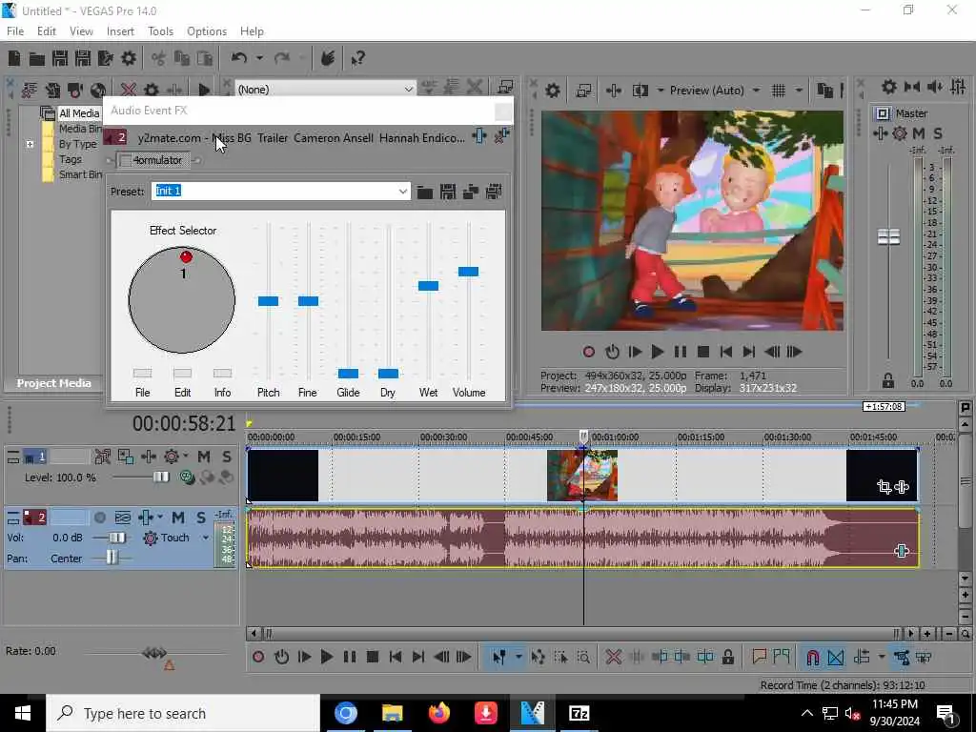Click Dim Output speaker icon

(935, 87)
